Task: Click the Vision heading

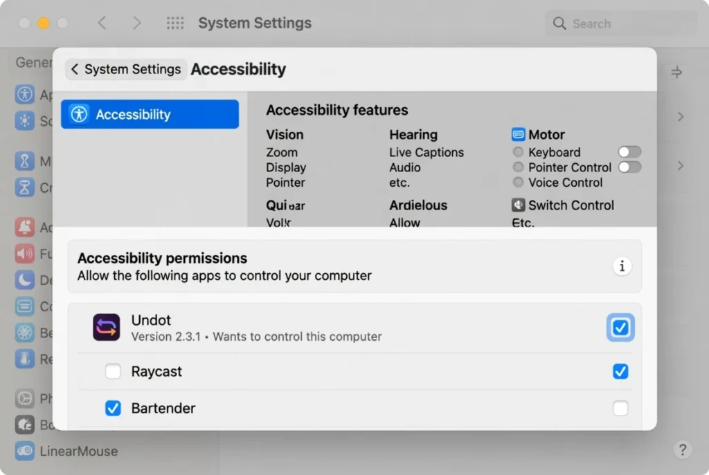Action: click(x=285, y=135)
